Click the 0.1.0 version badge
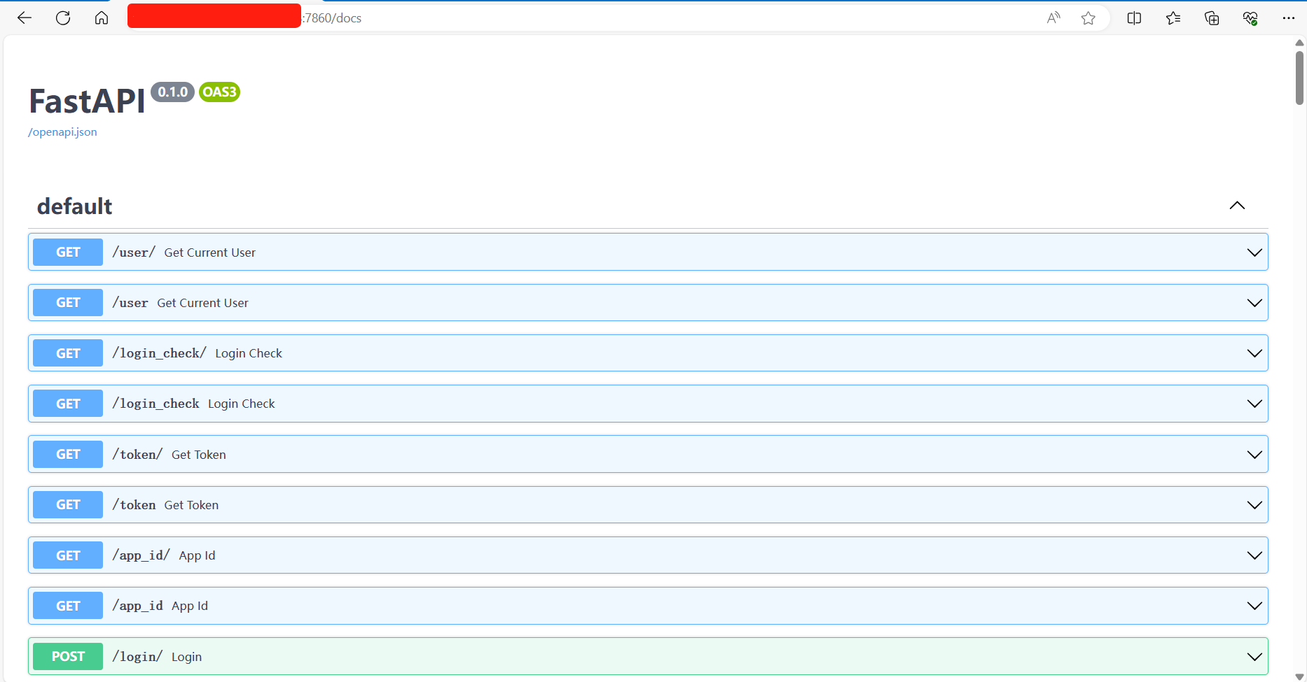1307x682 pixels. pyautogui.click(x=172, y=92)
